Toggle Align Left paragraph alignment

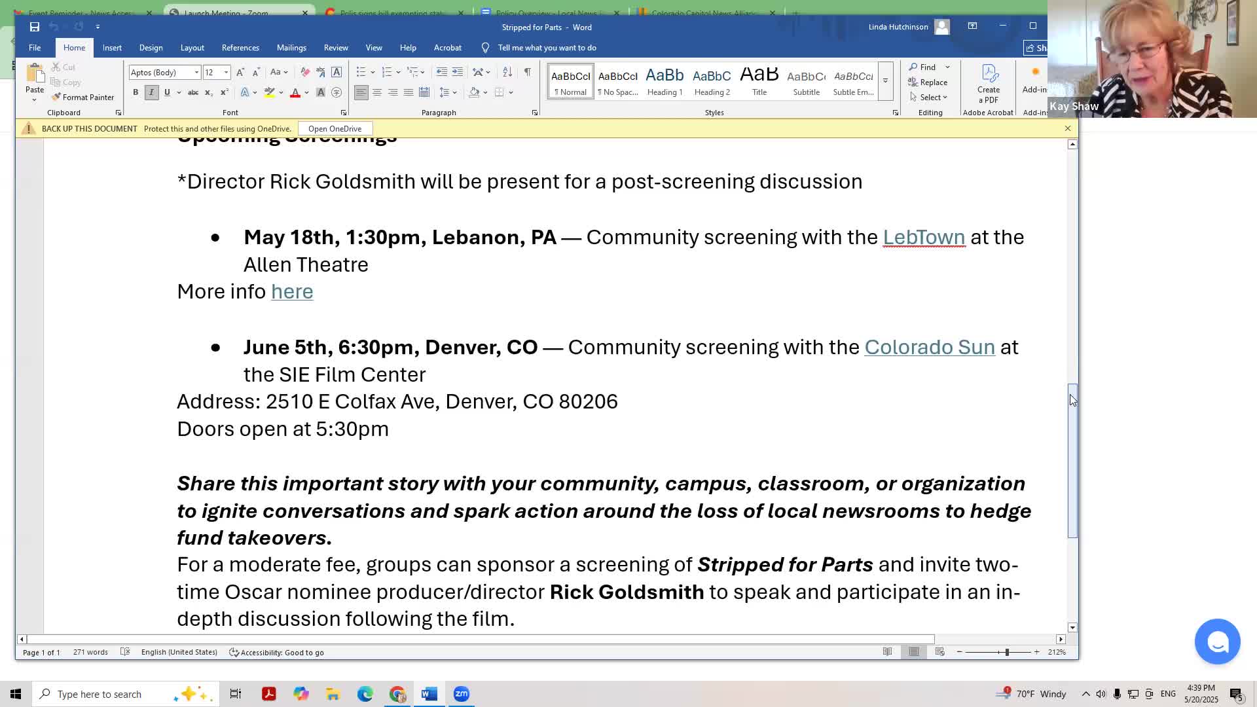click(361, 92)
